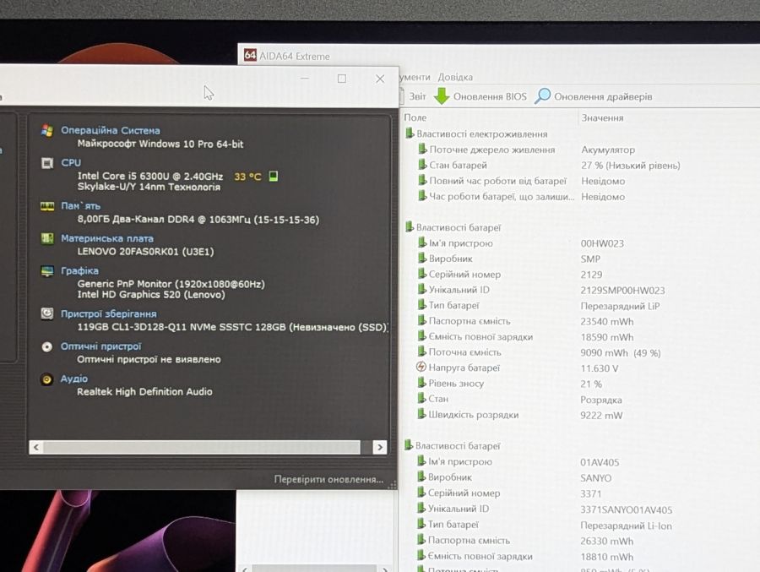This screenshot has width=760, height=572.
Task: Open the Оптичні пристрої section link
Action: point(100,346)
